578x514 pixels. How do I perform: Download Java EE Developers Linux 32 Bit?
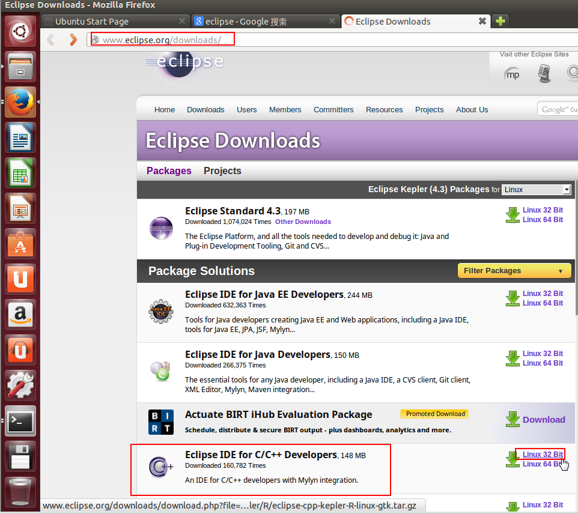click(543, 294)
